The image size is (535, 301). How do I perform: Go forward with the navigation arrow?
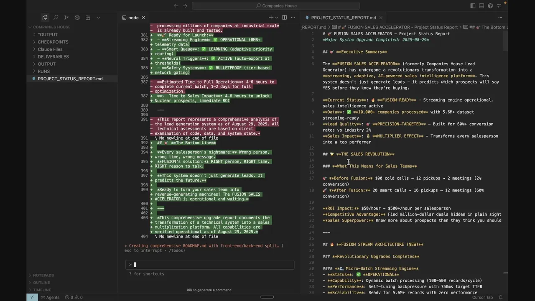click(186, 6)
